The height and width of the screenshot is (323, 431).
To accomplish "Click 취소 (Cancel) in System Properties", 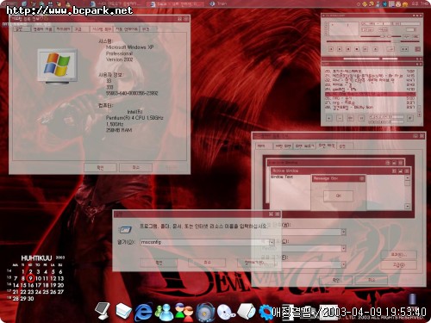I will [x=135, y=167].
